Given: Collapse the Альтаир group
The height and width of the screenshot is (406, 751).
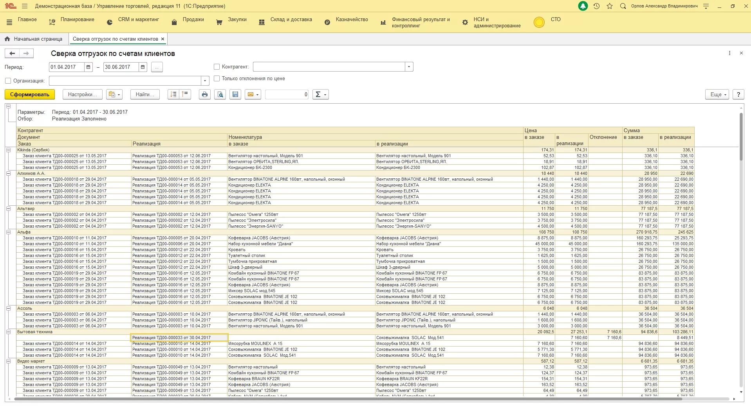Looking at the screenshot, I should tap(8, 208).
